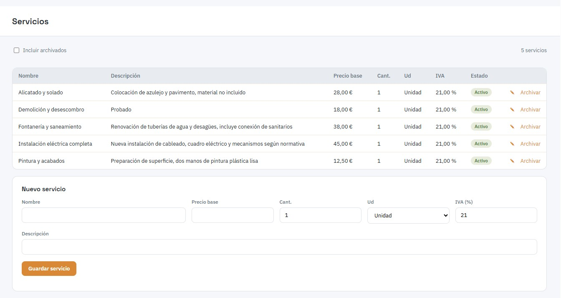Click pencil icon on Pintura y acabados row
Viewport: 561px width, 298px height.
pyautogui.click(x=512, y=161)
